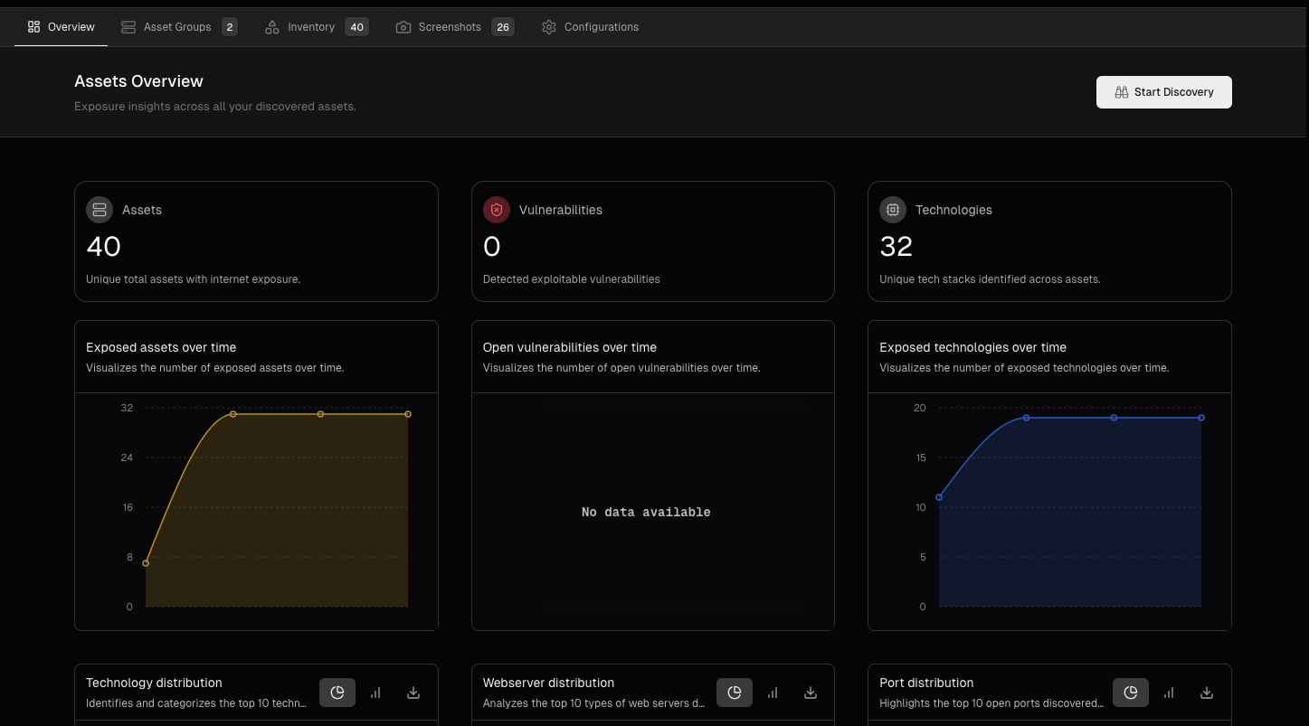1309x726 pixels.
Task: Open the Inventory tab
Action: point(316,27)
